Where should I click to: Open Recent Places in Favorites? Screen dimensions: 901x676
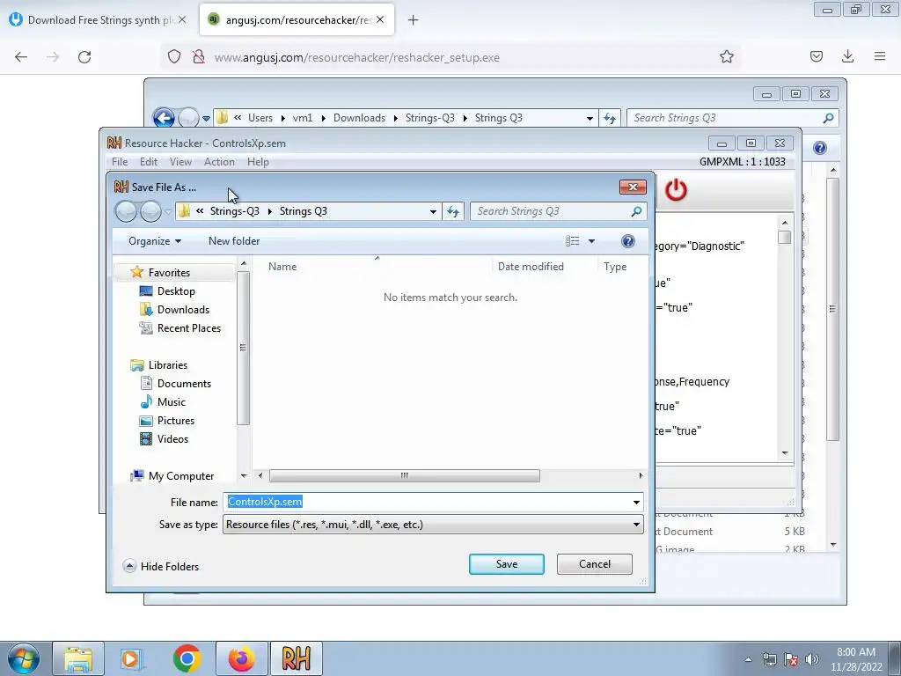[x=188, y=327]
